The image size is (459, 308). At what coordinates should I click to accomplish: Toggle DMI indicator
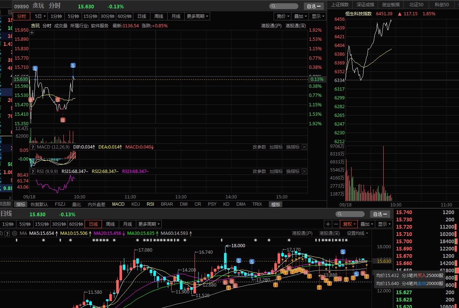[x=184, y=205]
